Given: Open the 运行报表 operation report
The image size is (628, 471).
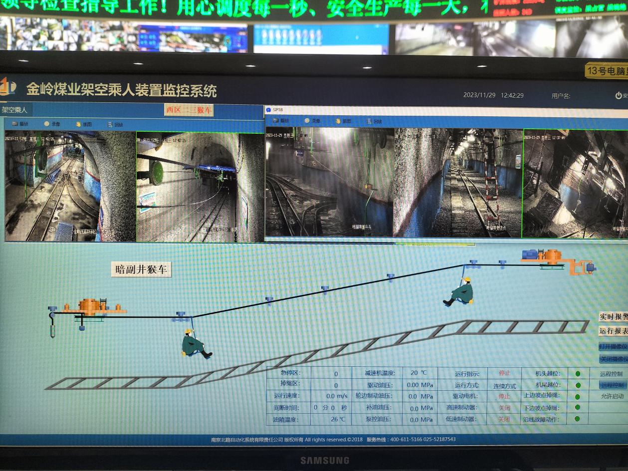Looking at the screenshot, I should (613, 331).
